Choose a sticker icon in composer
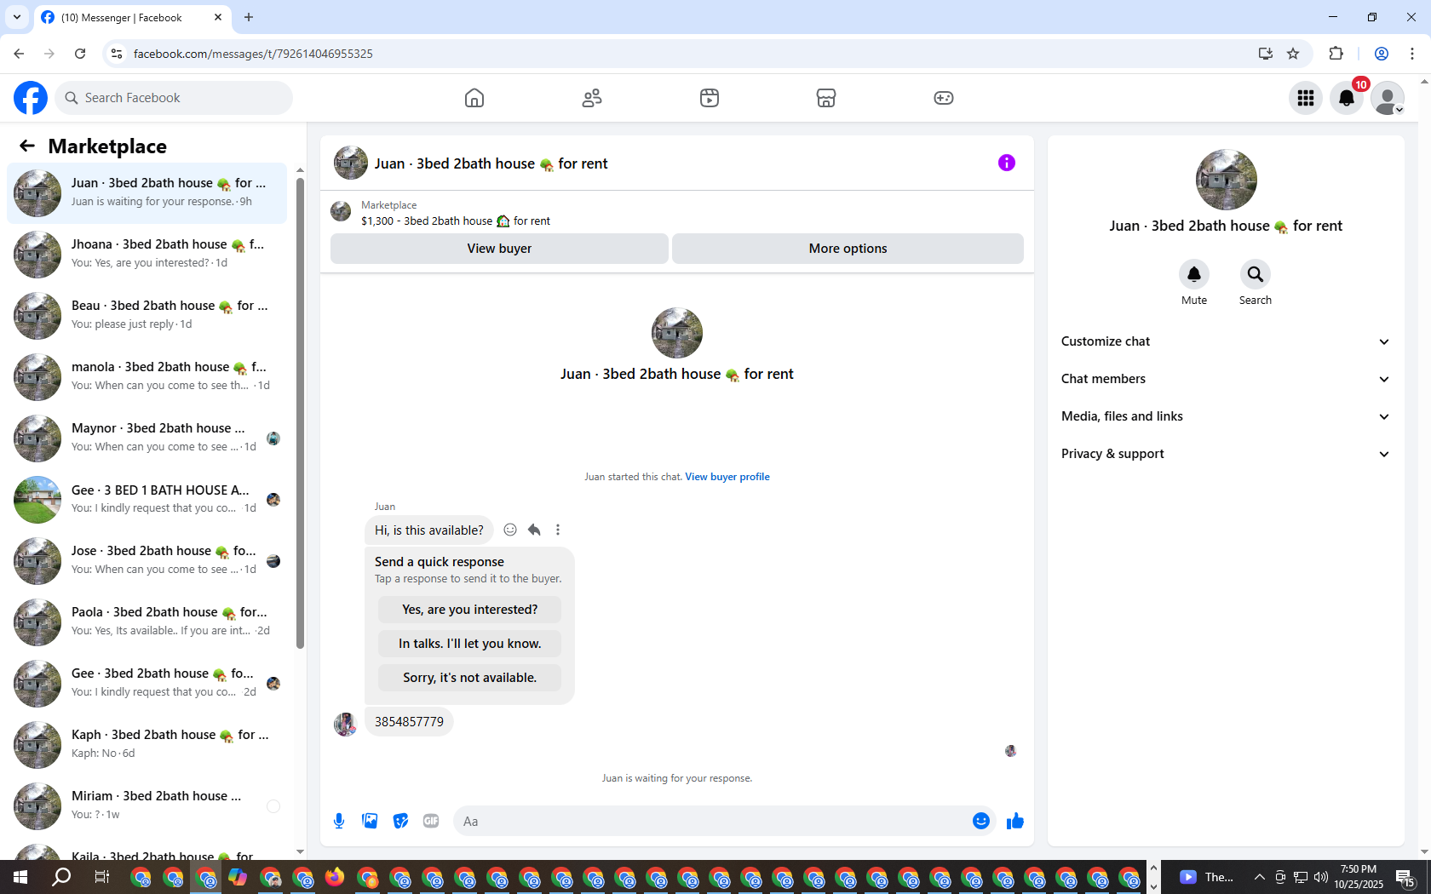Image resolution: width=1431 pixels, height=894 pixels. click(x=400, y=821)
